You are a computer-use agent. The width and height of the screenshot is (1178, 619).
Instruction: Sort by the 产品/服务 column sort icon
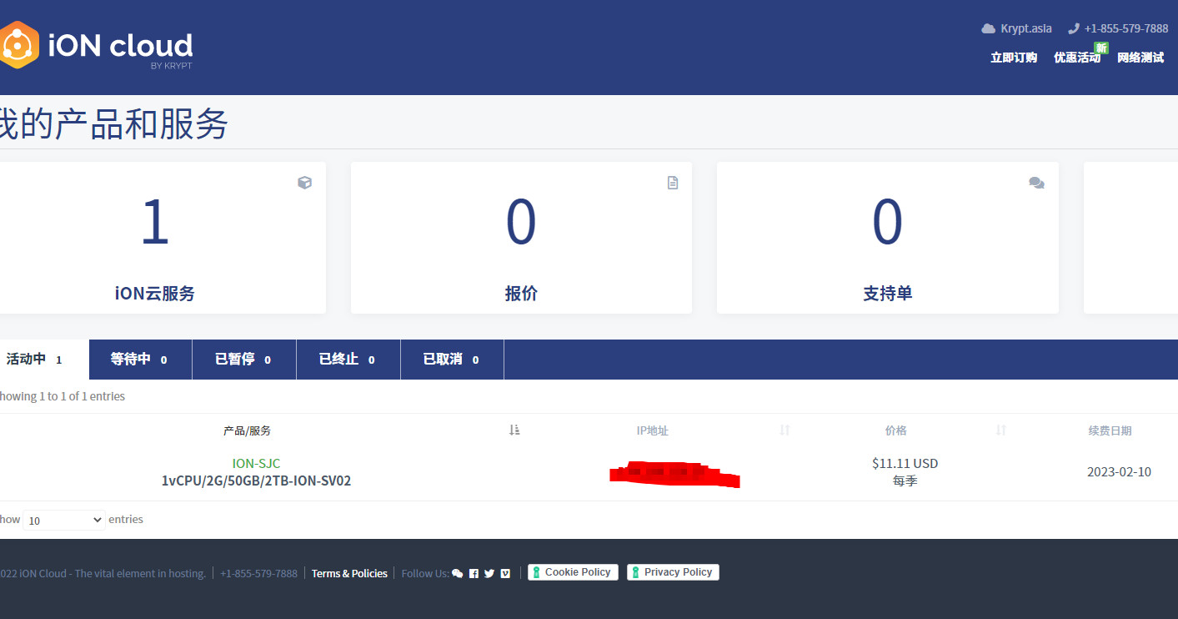coord(514,430)
